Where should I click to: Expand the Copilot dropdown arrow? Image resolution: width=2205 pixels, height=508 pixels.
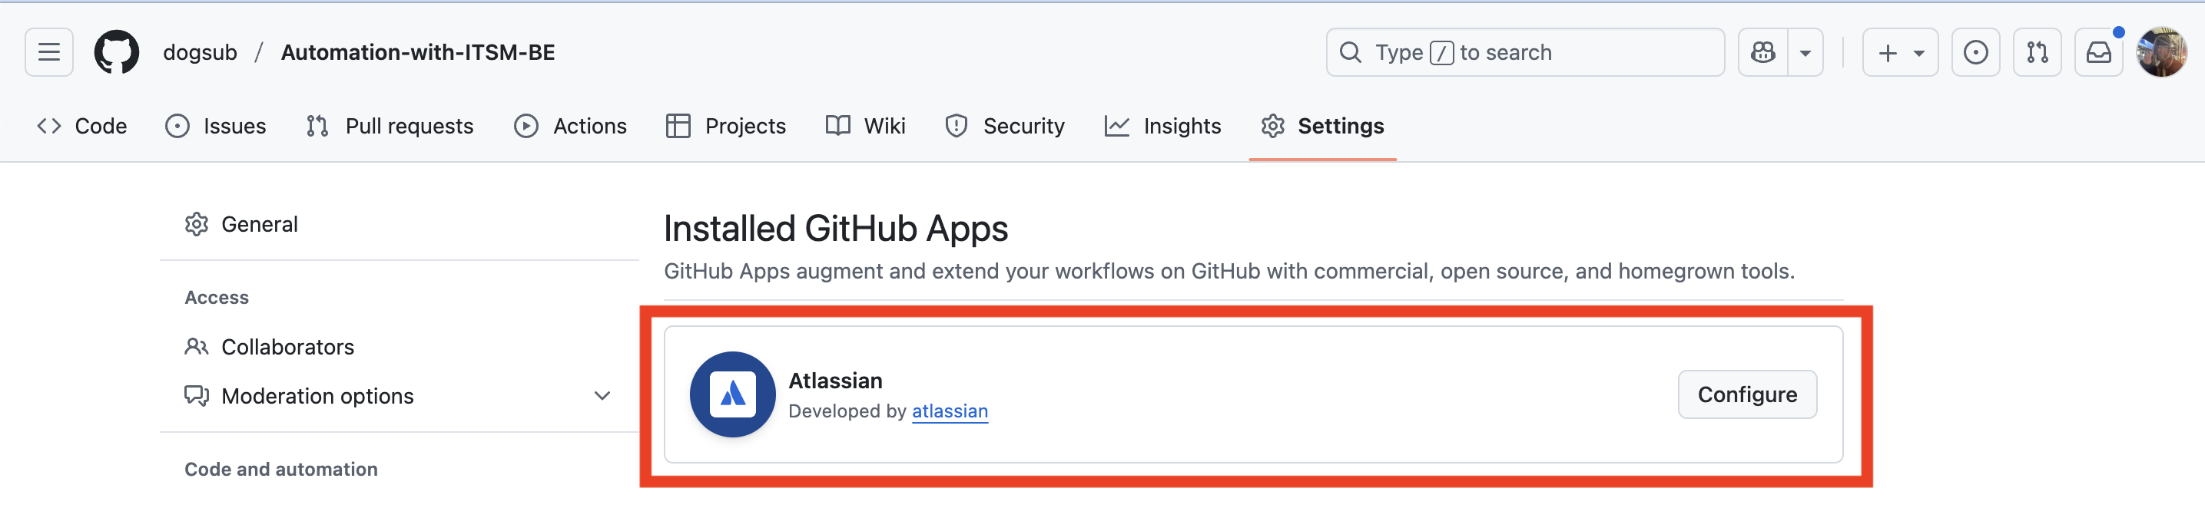[x=1805, y=52]
